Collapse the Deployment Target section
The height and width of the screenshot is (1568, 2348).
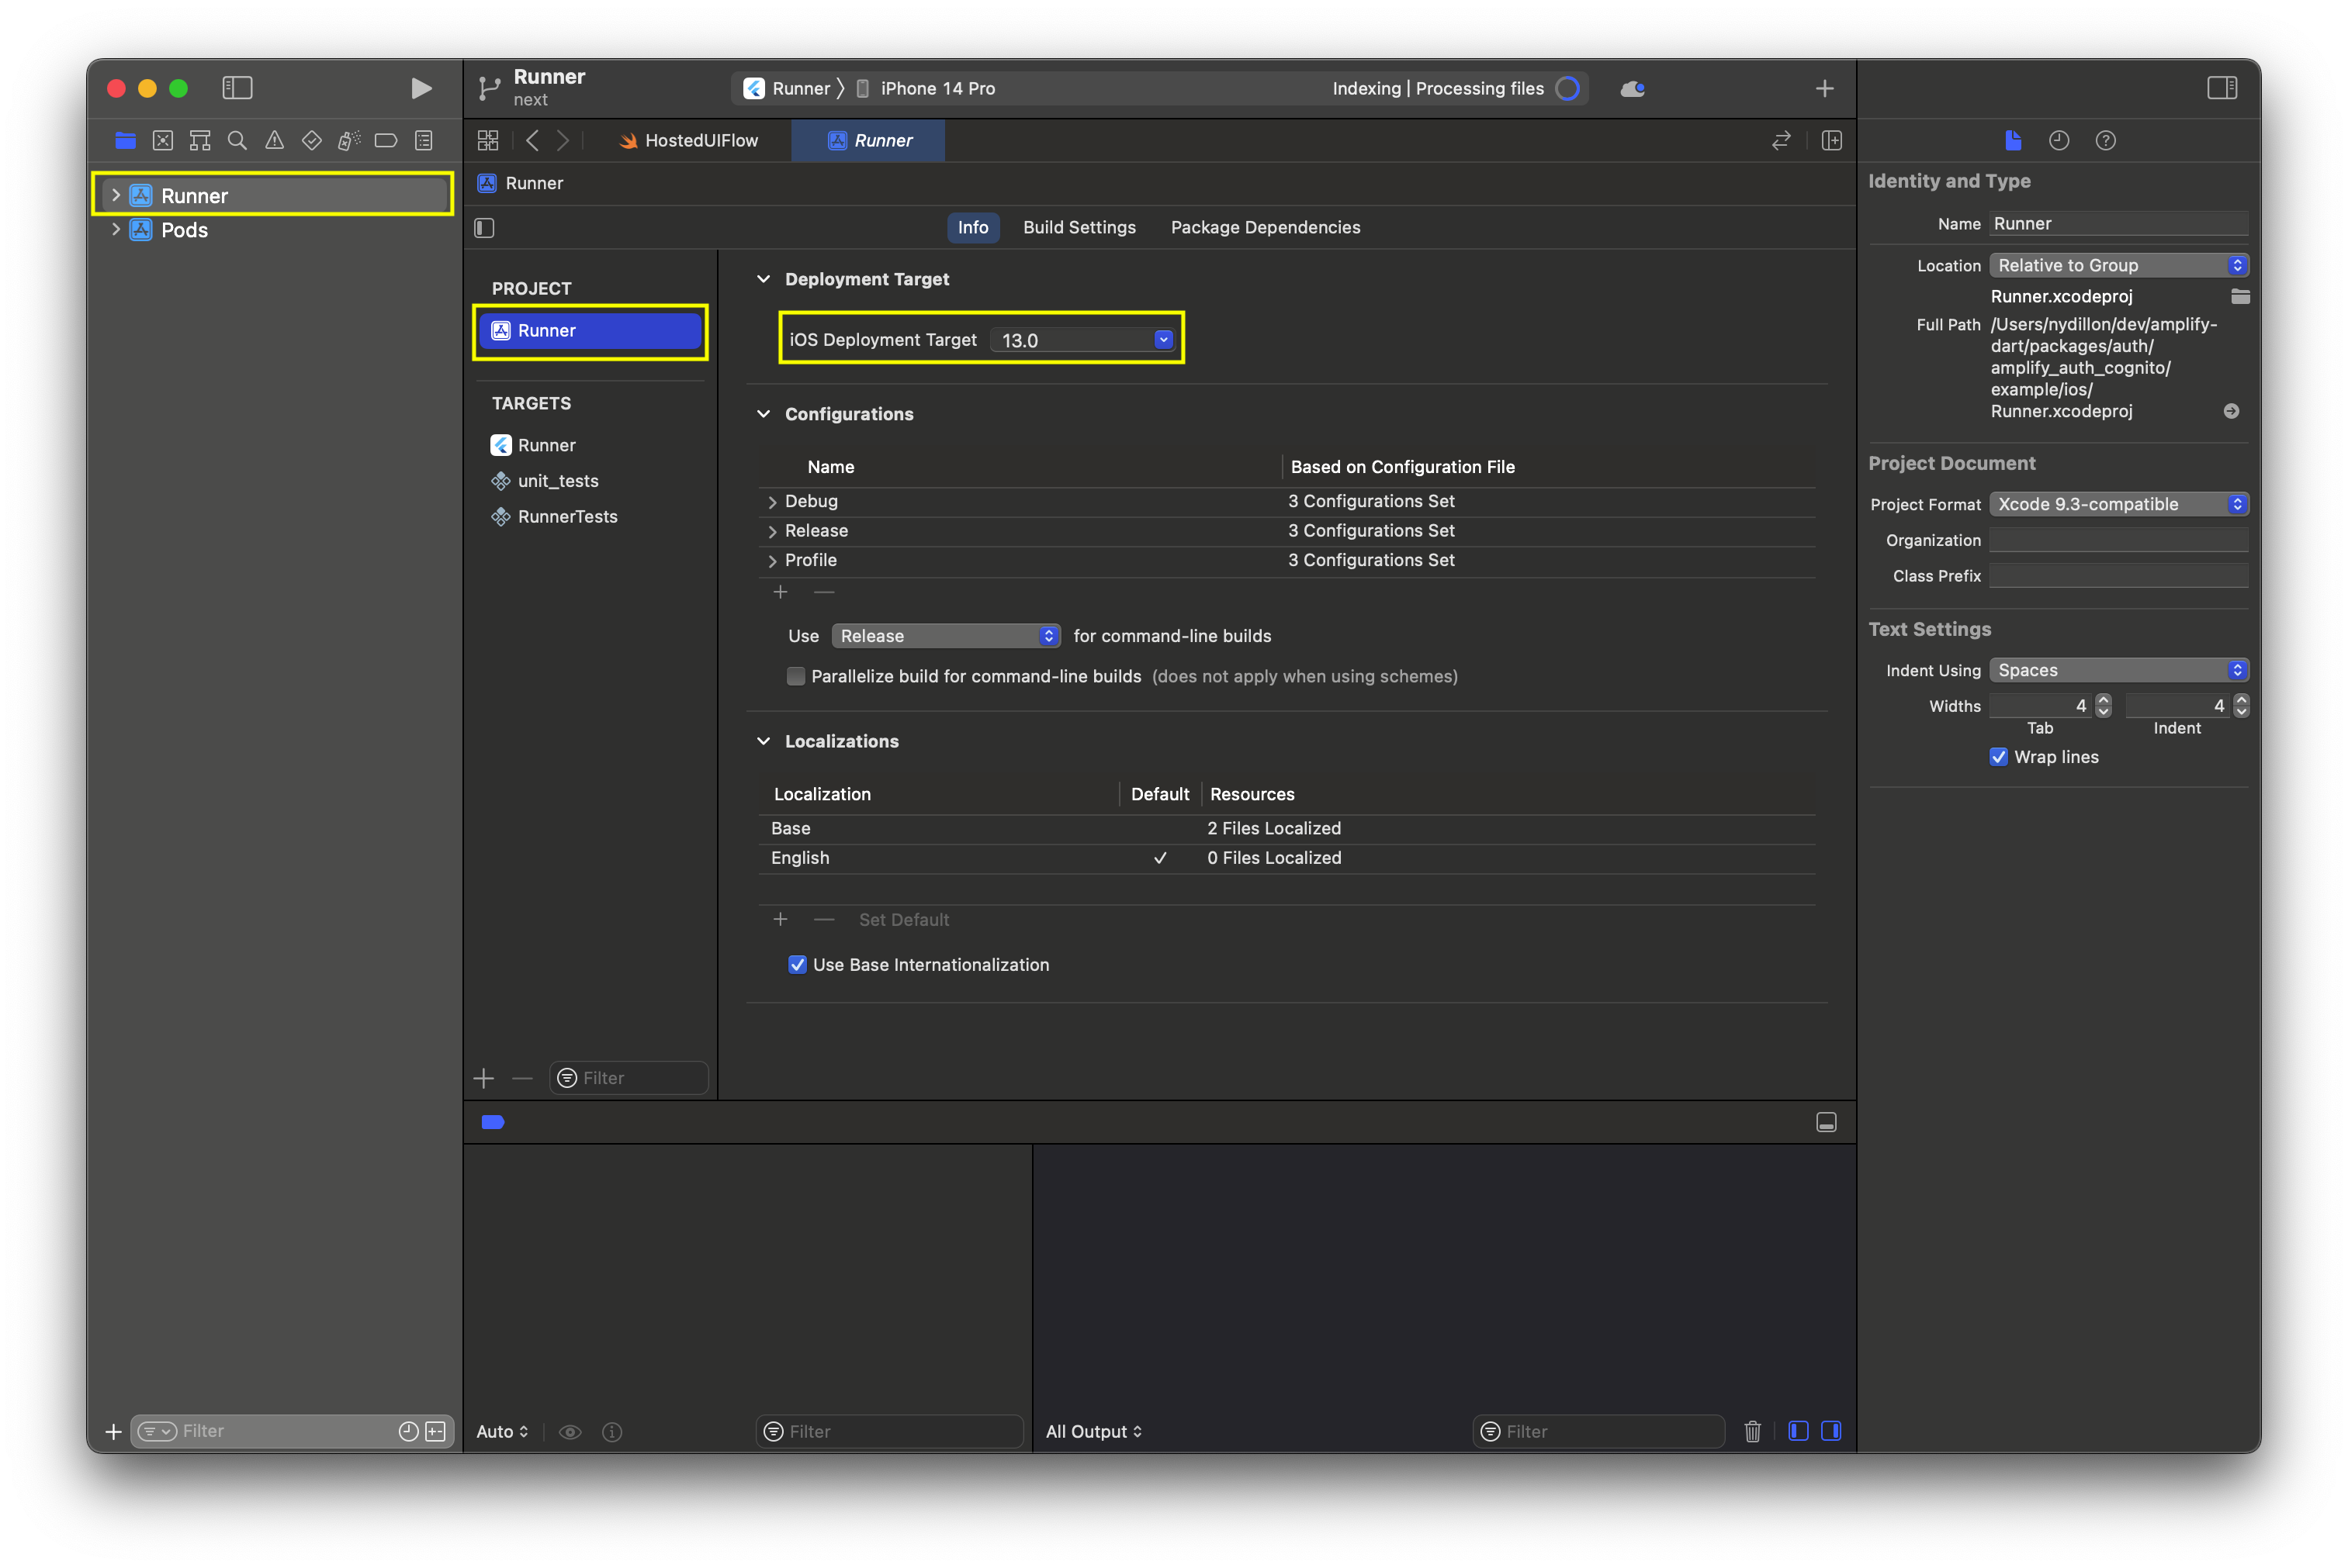coord(764,279)
